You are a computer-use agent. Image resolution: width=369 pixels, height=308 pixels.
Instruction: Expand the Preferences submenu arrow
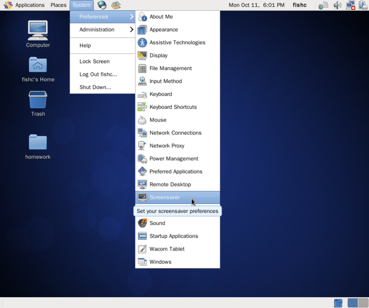pos(132,17)
